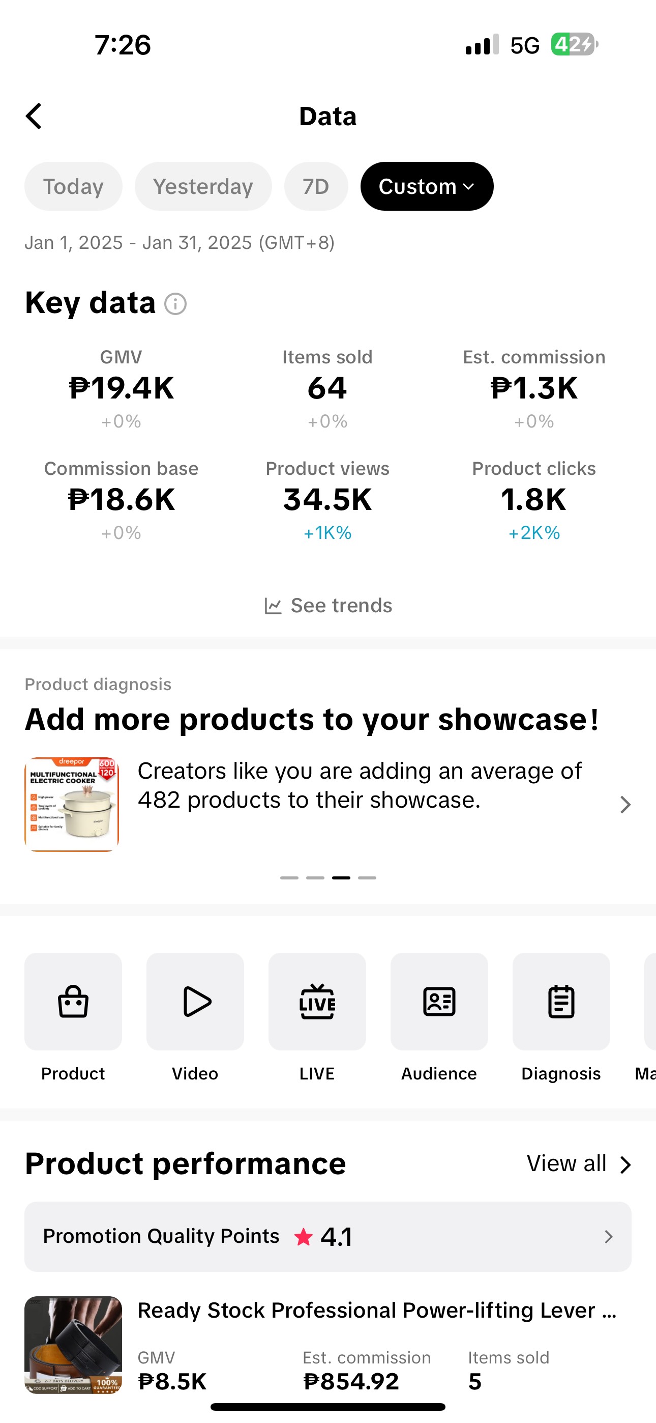
Task: Open the Audience profile card icon
Action: click(x=439, y=1001)
